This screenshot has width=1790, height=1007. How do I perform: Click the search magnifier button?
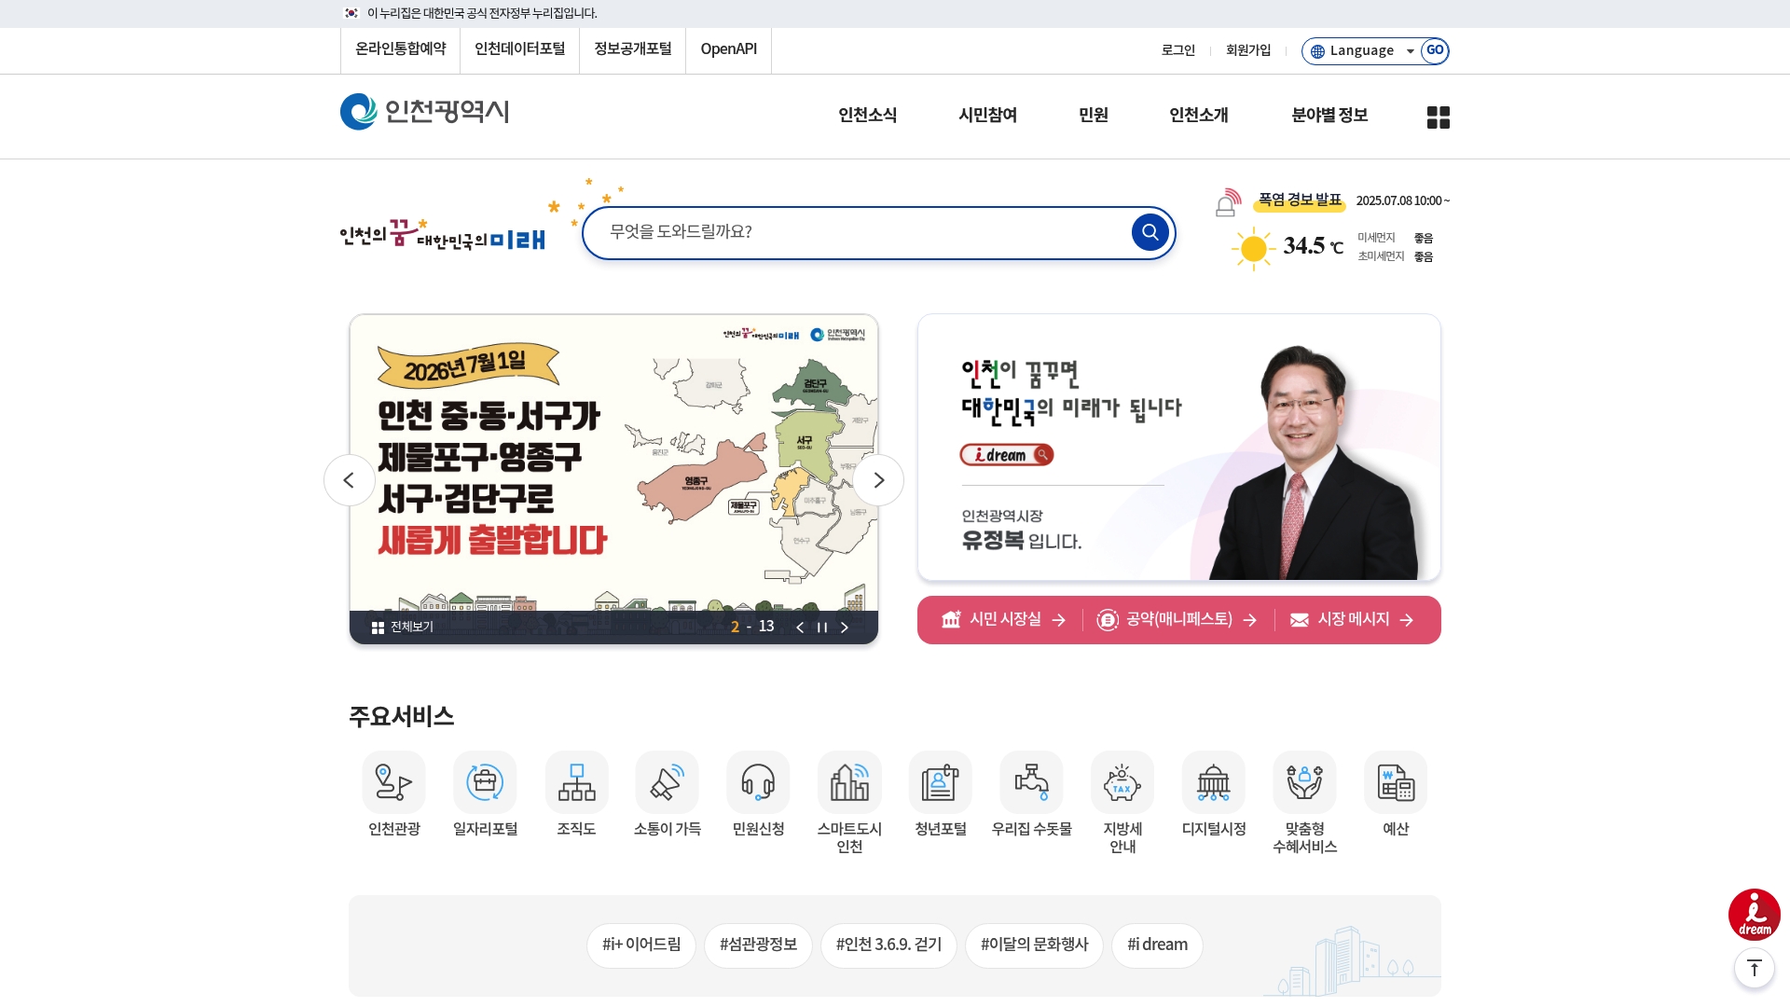click(1150, 232)
